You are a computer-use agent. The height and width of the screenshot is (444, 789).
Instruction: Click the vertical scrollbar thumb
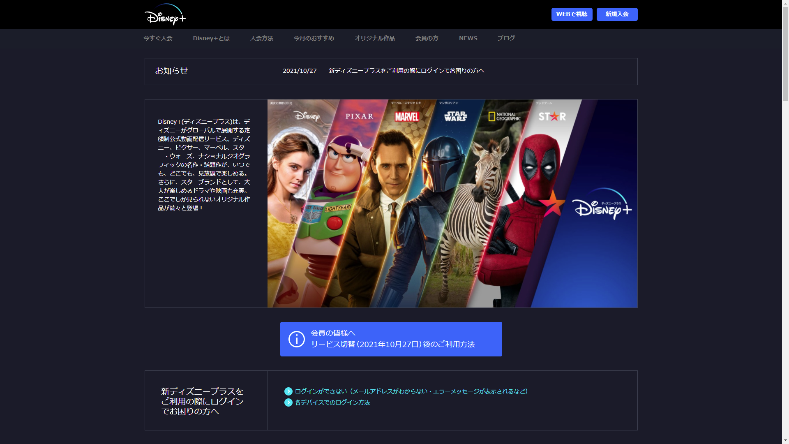click(785, 53)
